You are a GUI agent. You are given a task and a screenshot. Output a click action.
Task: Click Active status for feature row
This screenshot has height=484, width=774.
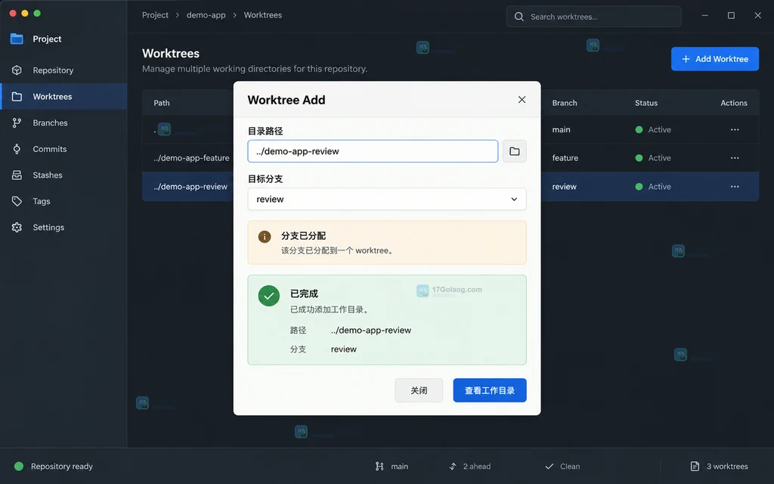(x=653, y=158)
